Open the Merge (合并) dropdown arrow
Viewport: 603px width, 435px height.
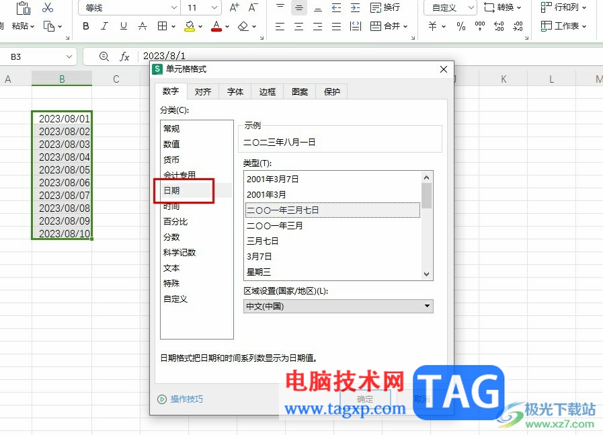pos(406,26)
